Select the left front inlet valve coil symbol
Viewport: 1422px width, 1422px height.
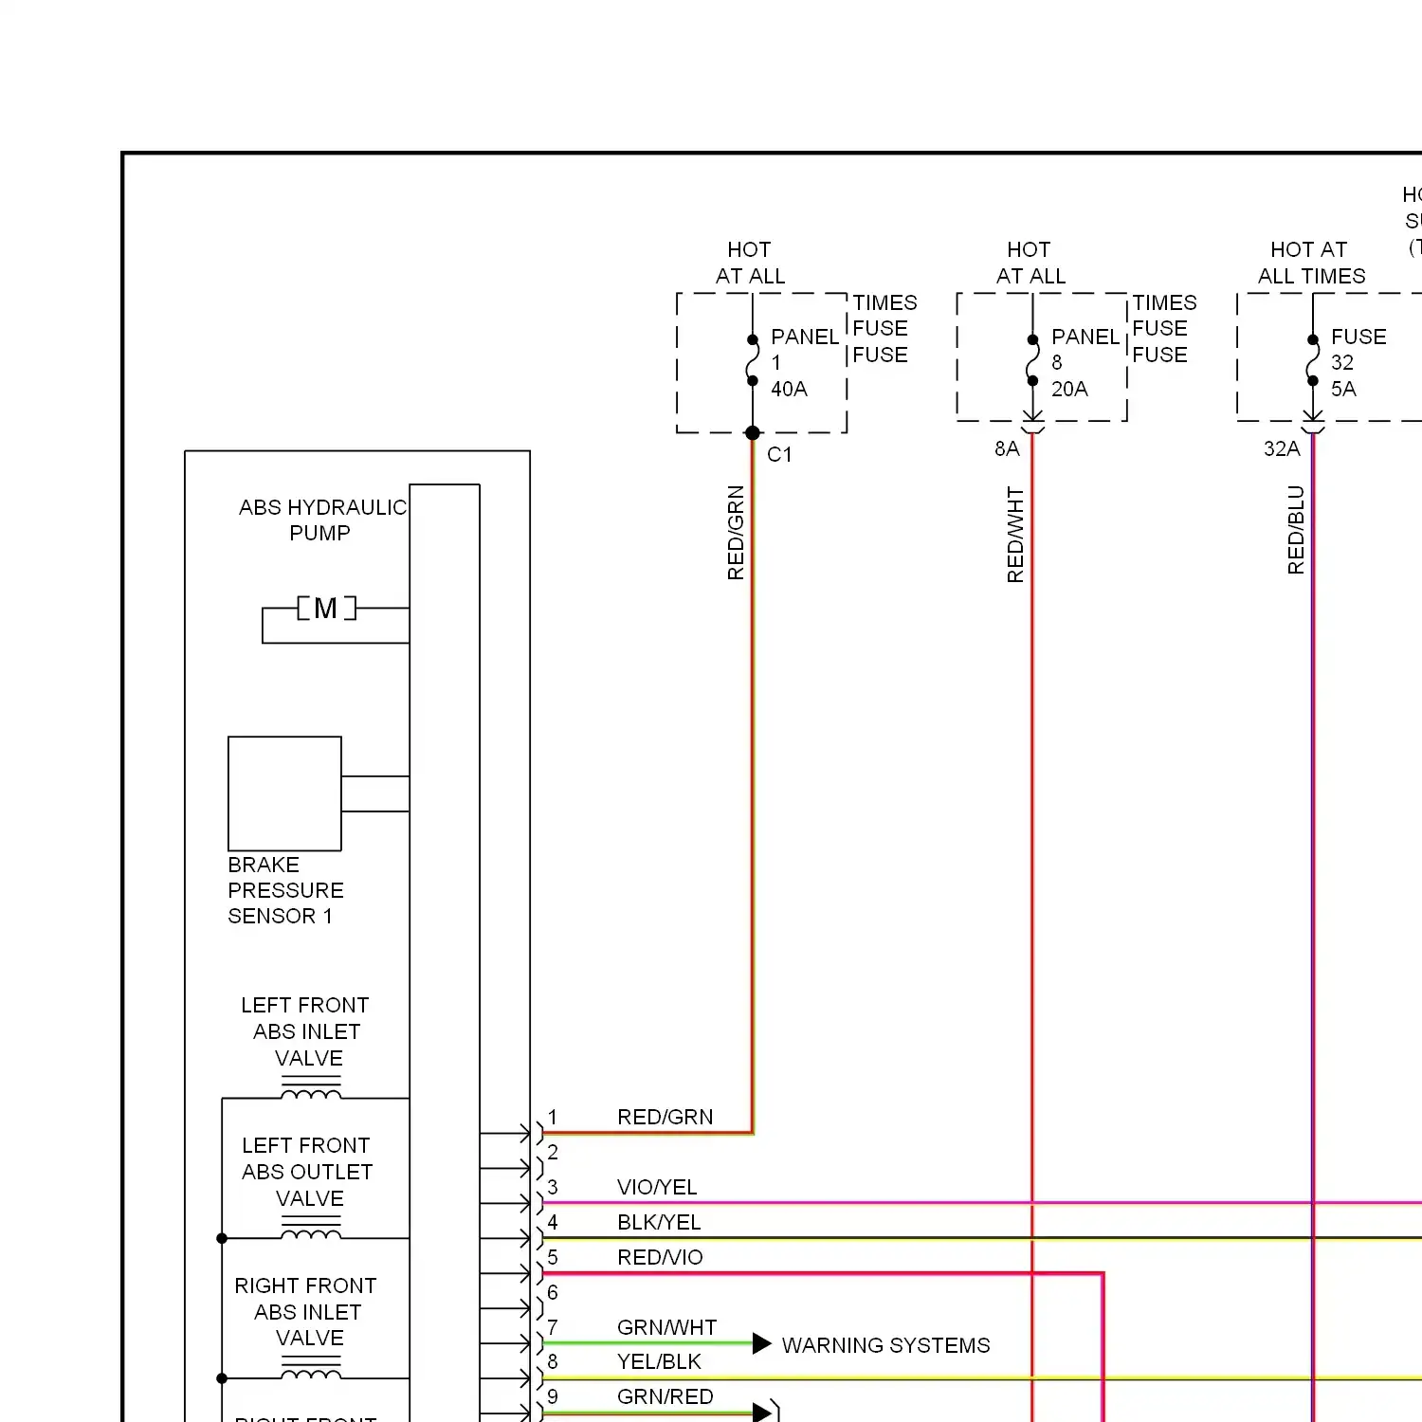click(x=311, y=1088)
